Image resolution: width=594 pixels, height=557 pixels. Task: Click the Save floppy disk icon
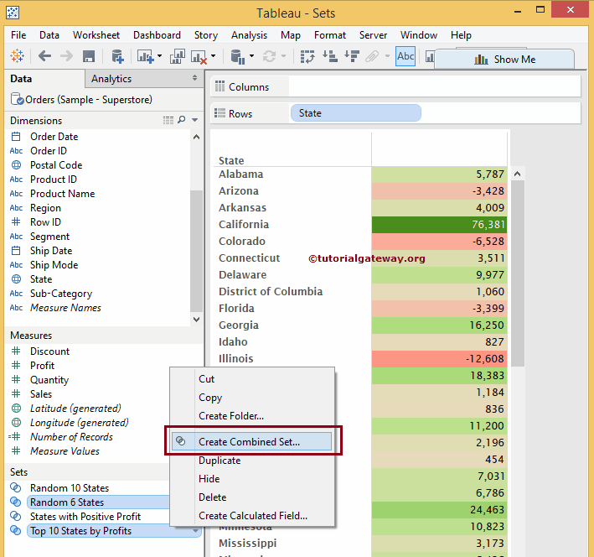coord(89,56)
